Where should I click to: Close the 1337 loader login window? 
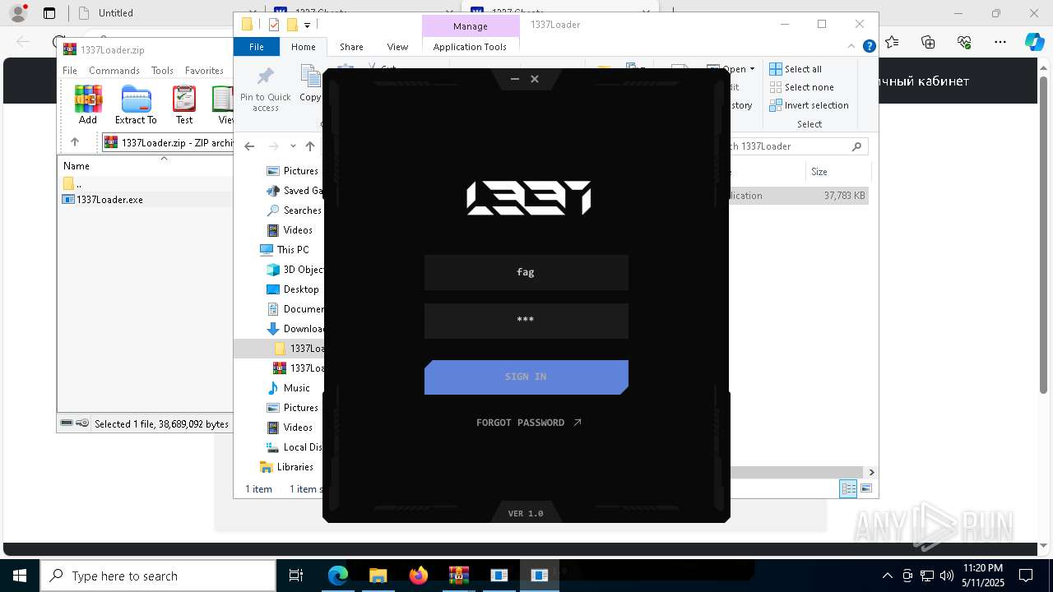click(x=535, y=79)
